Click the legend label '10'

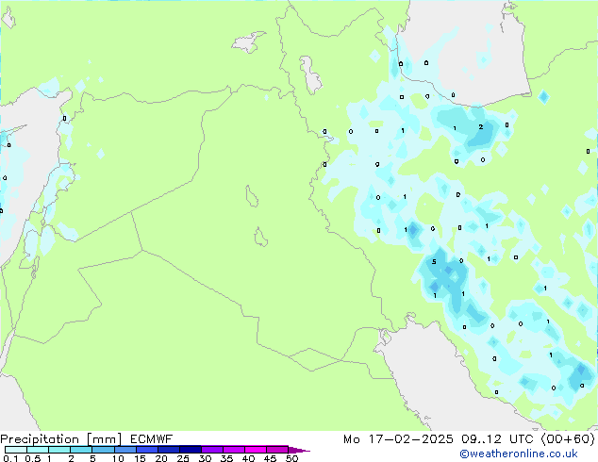point(118,458)
